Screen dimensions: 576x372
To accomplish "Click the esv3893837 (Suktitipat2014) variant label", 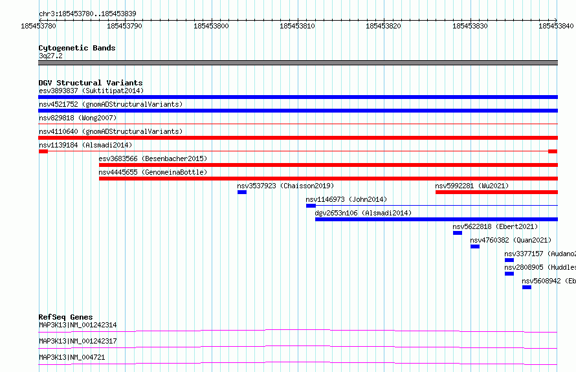I will coord(91,91).
